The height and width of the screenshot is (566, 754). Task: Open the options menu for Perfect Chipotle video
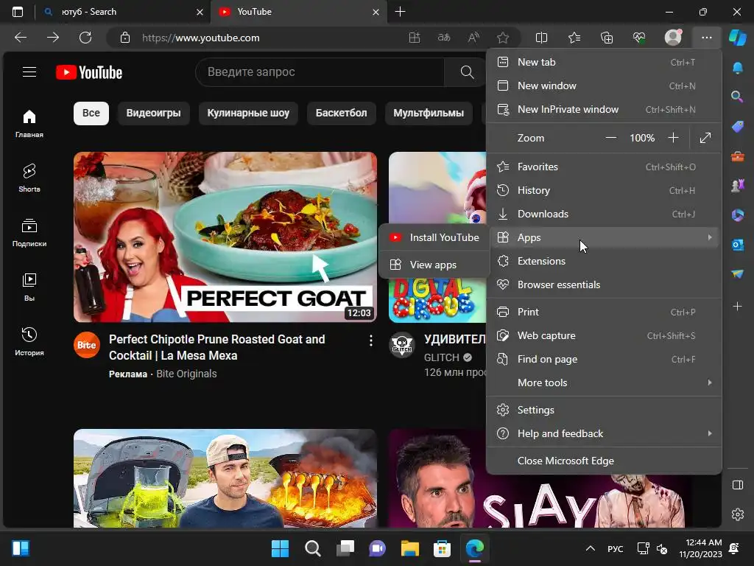371,340
